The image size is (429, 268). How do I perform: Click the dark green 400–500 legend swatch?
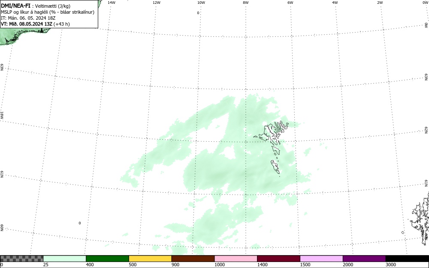(x=107, y=259)
